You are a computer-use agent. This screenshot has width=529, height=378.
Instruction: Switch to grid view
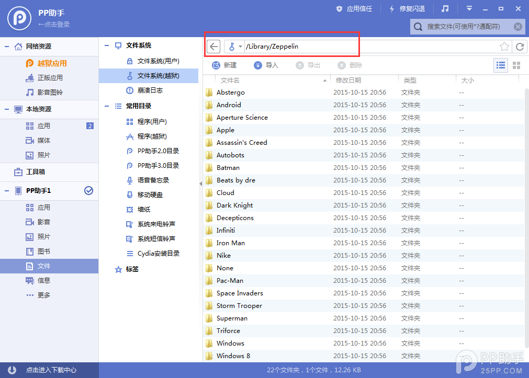(516, 65)
